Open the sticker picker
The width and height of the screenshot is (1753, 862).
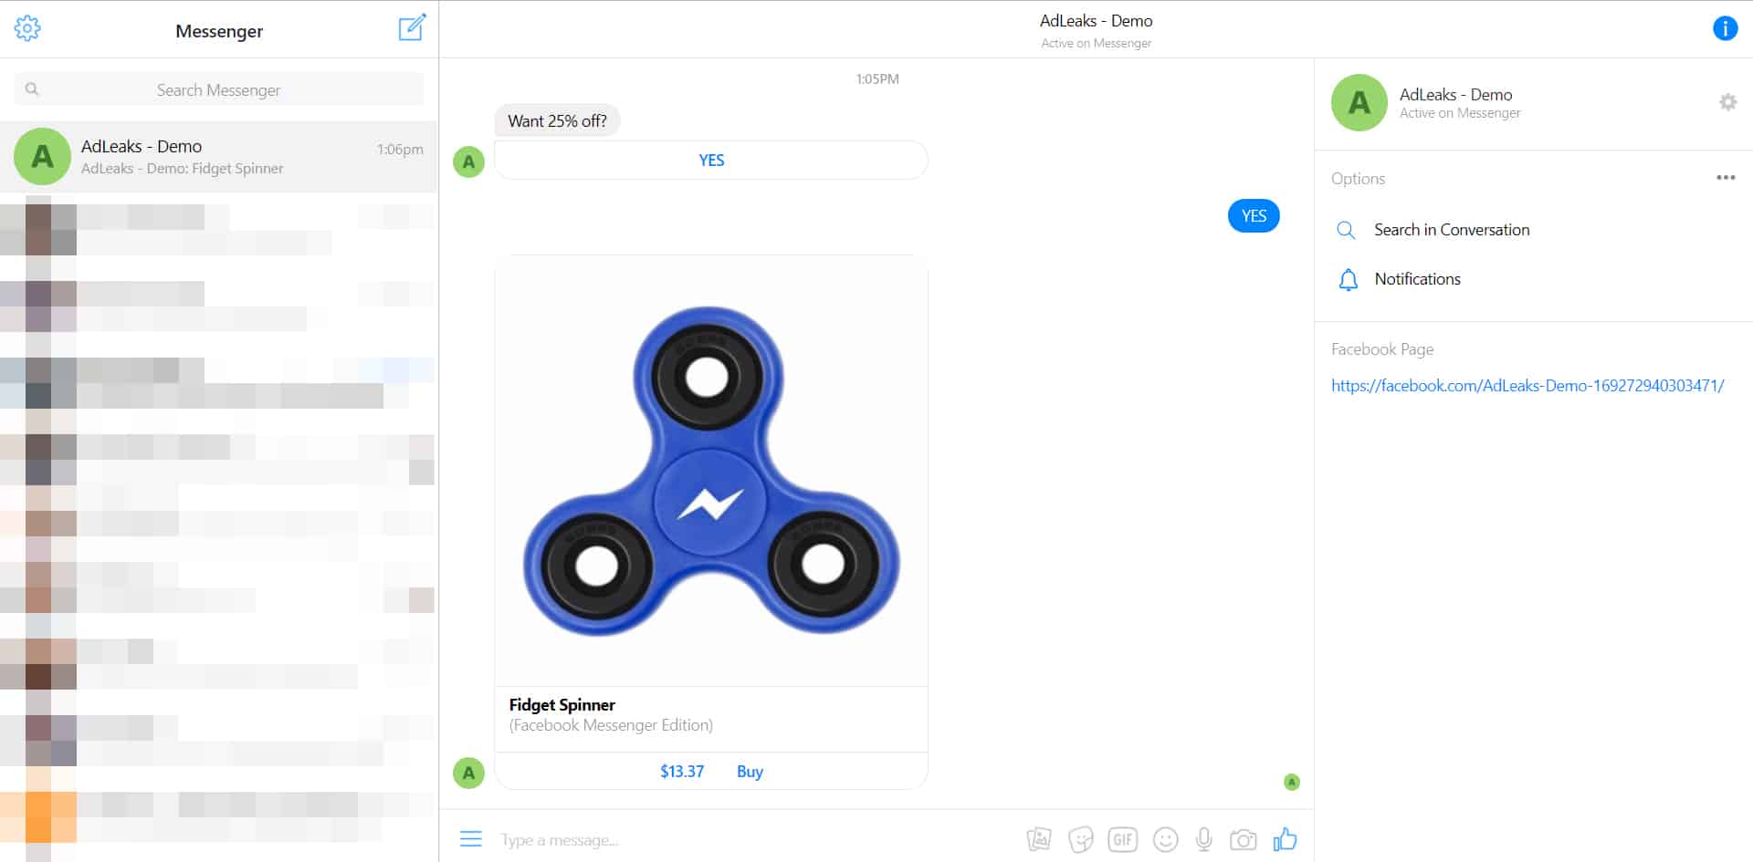[1081, 839]
